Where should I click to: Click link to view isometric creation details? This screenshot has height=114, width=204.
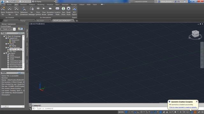183,107
